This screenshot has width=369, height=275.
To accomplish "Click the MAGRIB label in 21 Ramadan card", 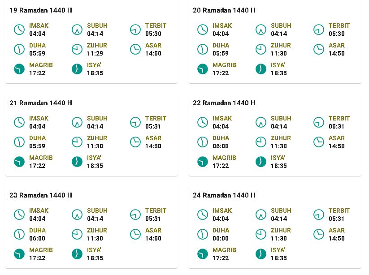I will [x=41, y=158].
